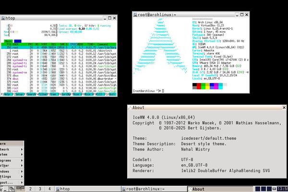The height and width of the screenshot is (192, 288).
Task: Close the About dialog
Action: pos(284,108)
